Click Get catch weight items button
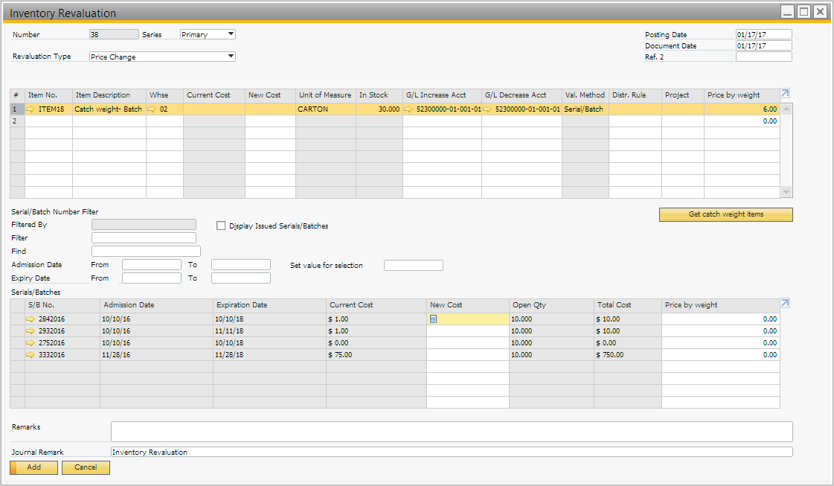Image resolution: width=834 pixels, height=486 pixels. tap(725, 214)
